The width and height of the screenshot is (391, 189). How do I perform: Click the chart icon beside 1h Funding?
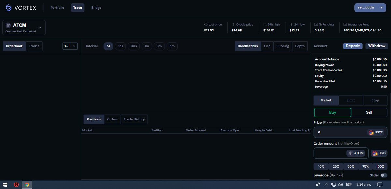(316, 24)
